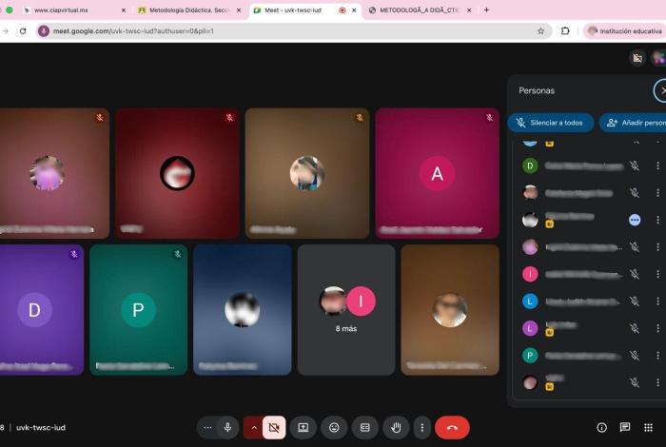Screen dimensions: 666x447
Task: Hang up with the red leave-call button
Action: click(452, 428)
